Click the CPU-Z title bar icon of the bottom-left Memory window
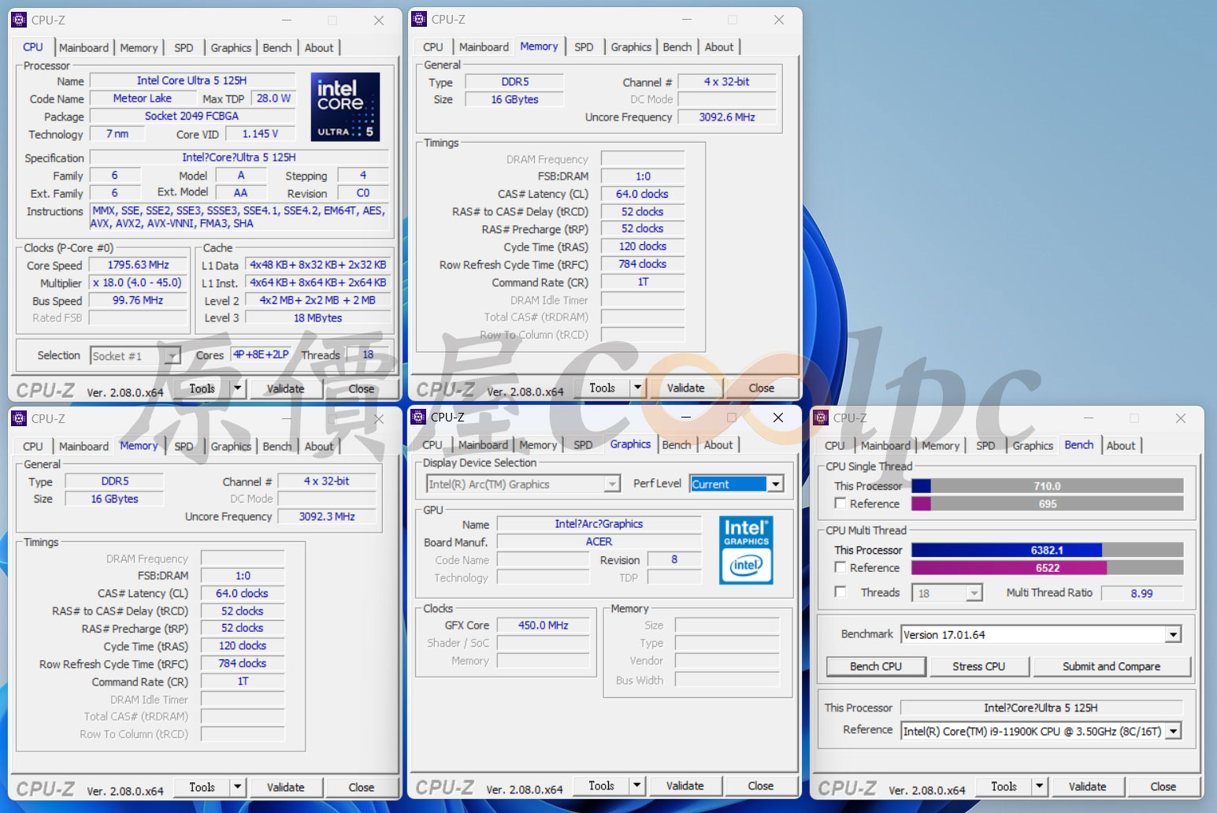The width and height of the screenshot is (1217, 813). click(20, 418)
